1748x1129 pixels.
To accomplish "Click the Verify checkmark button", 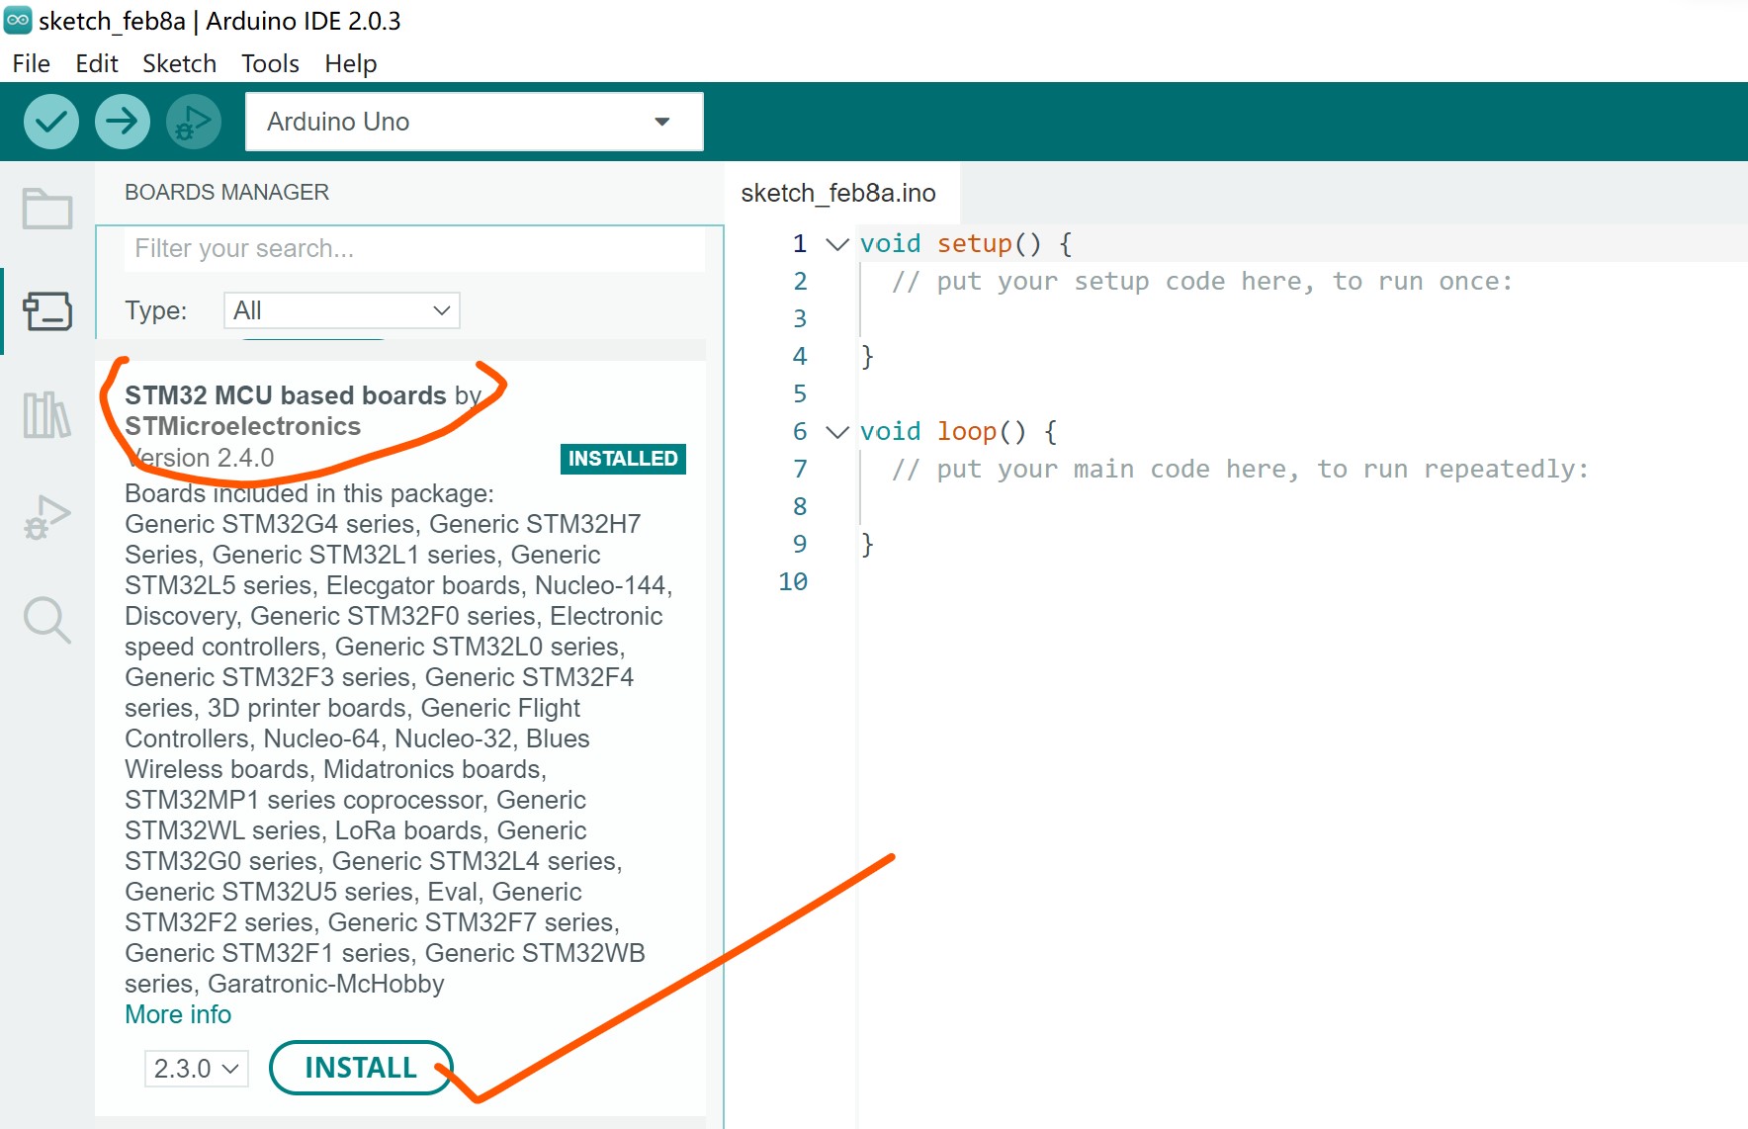I will (x=51, y=122).
